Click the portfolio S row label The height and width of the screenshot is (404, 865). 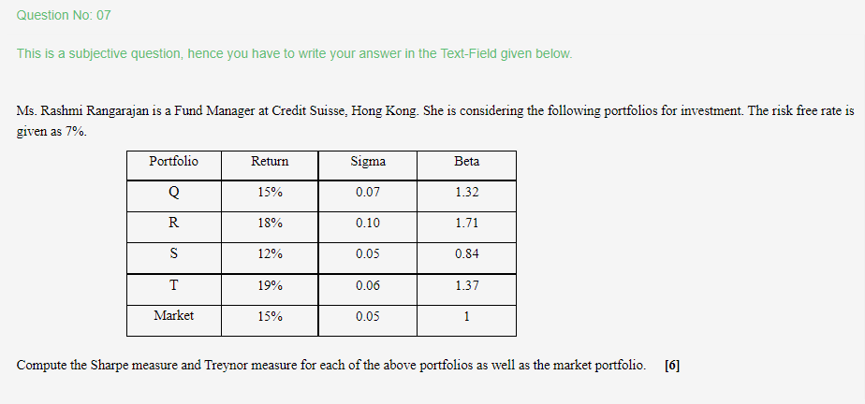tap(174, 254)
